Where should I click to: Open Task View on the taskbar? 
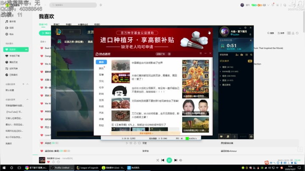(19, 168)
